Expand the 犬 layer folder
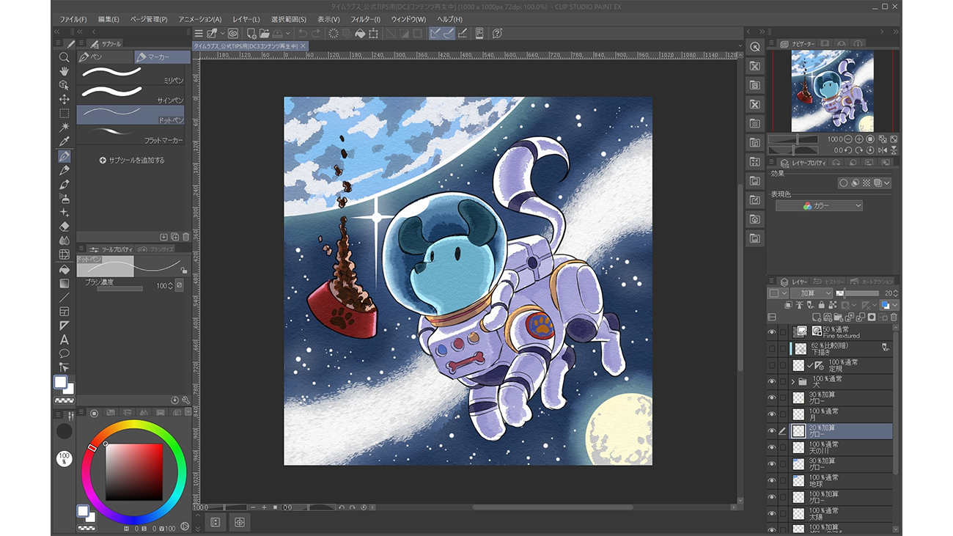This screenshot has height=536, width=953. tap(792, 381)
